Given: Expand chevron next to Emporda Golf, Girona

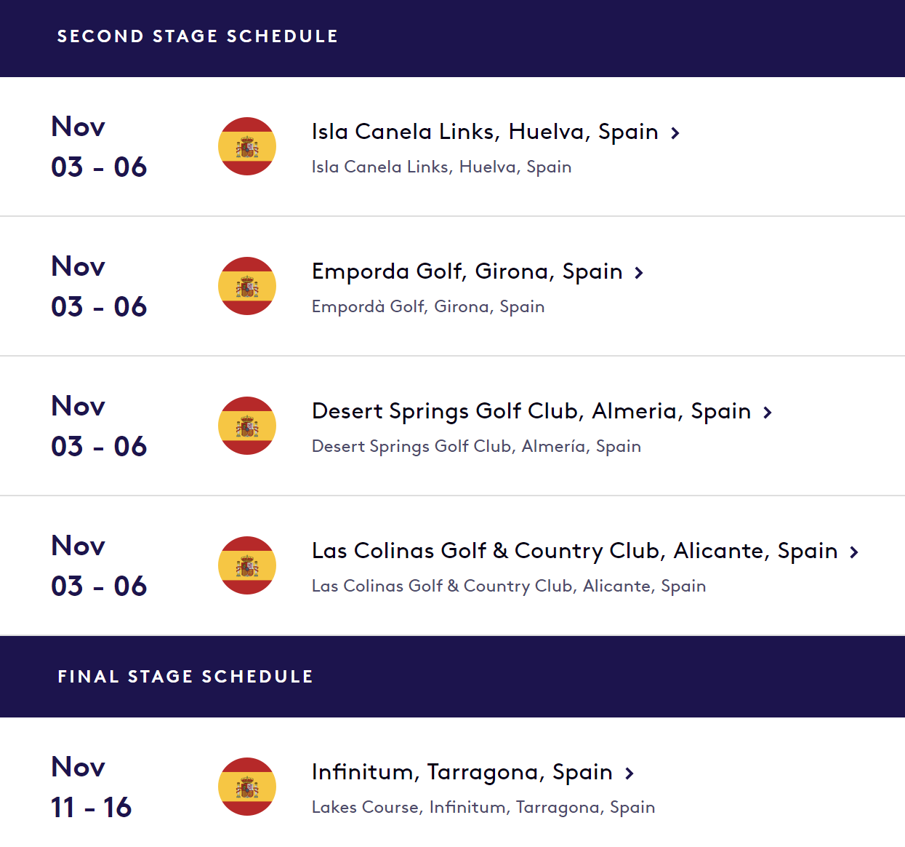Looking at the screenshot, I should (x=639, y=273).
